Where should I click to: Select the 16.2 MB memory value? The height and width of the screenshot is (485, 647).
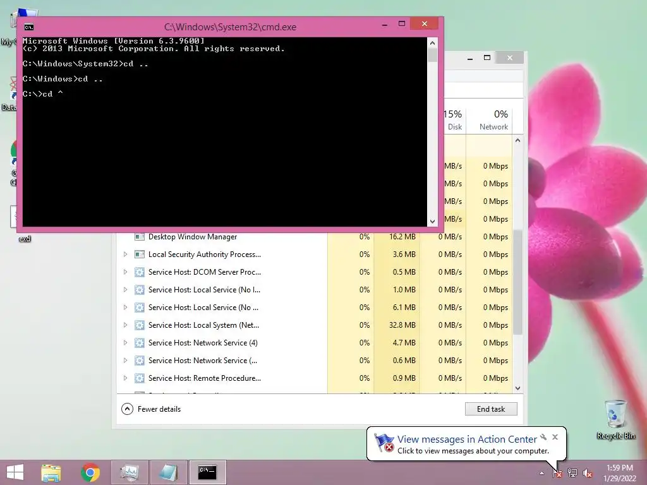click(x=402, y=237)
